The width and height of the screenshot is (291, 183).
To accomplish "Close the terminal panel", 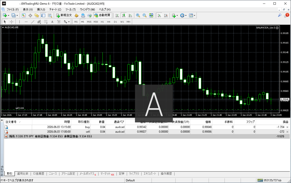I will click(x=2, y=120).
